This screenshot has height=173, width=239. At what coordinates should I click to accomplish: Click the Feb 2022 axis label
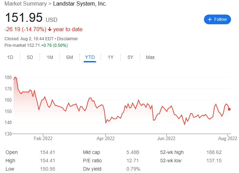pyautogui.click(x=43, y=138)
